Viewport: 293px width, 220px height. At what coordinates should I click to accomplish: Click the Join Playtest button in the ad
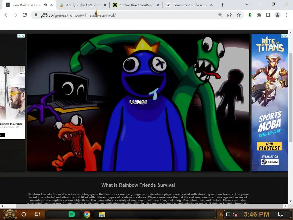click(269, 146)
